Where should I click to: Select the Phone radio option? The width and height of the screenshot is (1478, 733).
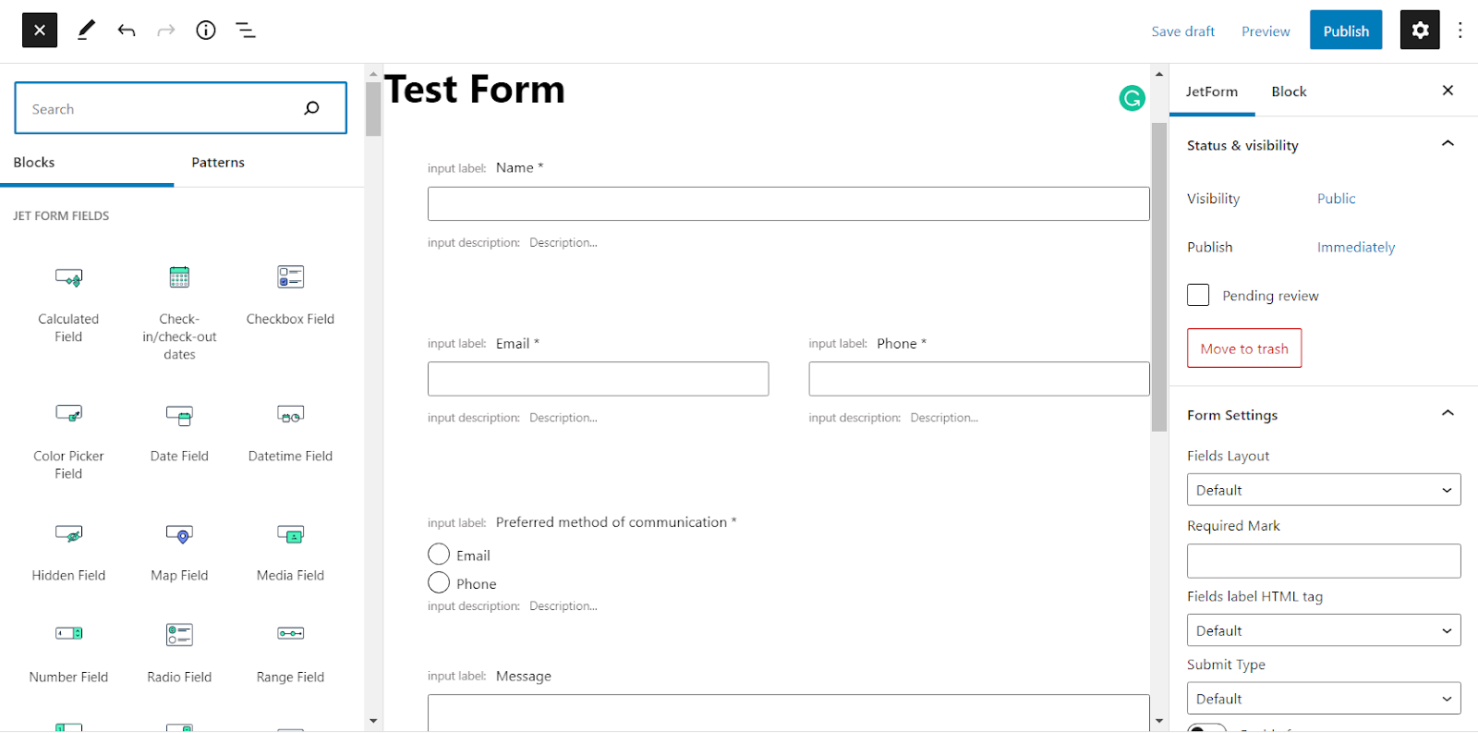point(439,583)
